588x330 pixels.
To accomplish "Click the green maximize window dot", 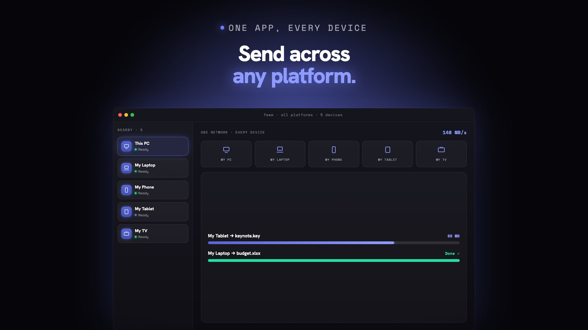I will point(132,115).
